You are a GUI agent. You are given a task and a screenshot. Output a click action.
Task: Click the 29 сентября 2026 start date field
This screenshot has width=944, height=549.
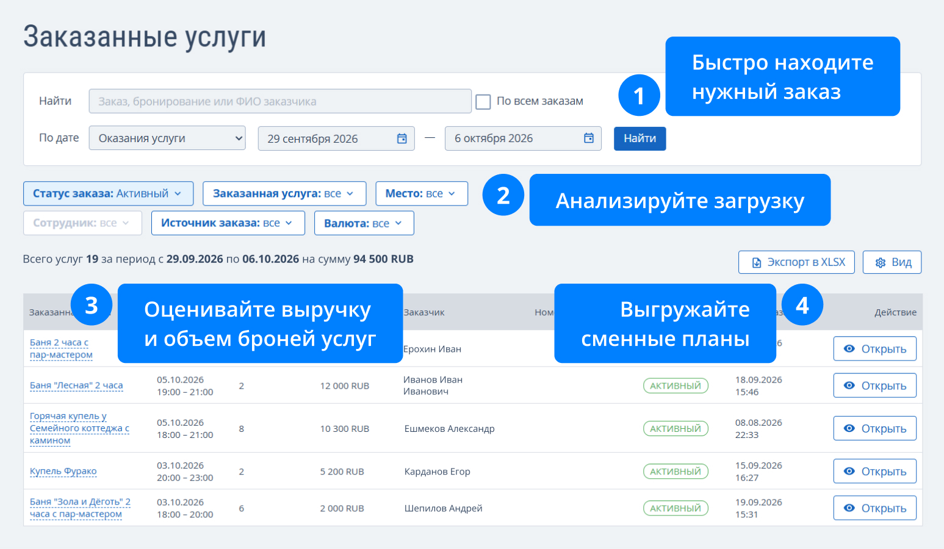[336, 138]
